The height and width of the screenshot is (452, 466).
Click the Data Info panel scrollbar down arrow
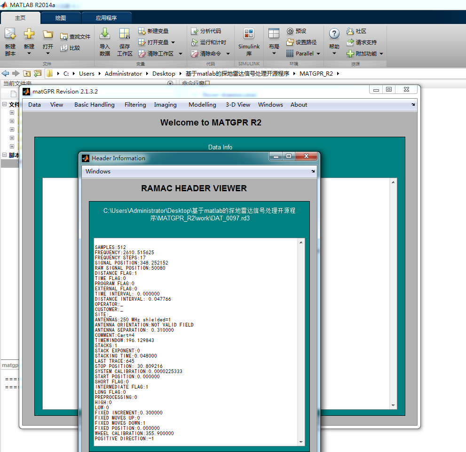(393, 405)
